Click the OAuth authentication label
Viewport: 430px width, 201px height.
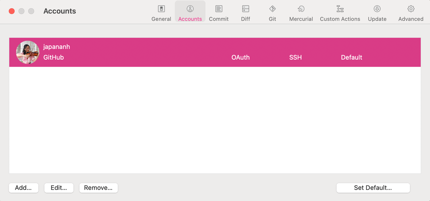[240, 57]
